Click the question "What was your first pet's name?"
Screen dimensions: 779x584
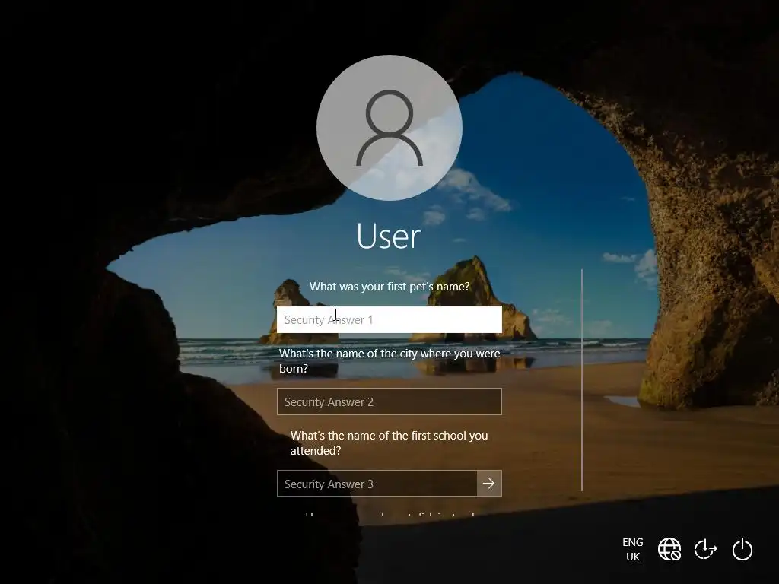[389, 287]
